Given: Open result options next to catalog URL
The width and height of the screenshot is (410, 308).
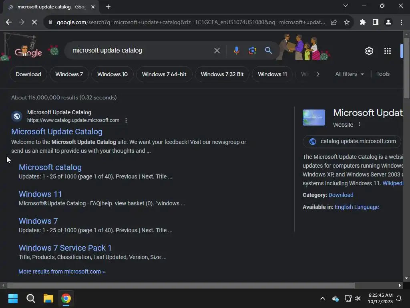Looking at the screenshot, I should click(x=126, y=120).
